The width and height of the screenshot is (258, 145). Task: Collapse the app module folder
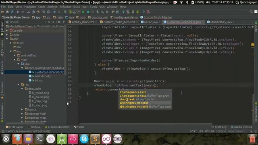(7, 39)
